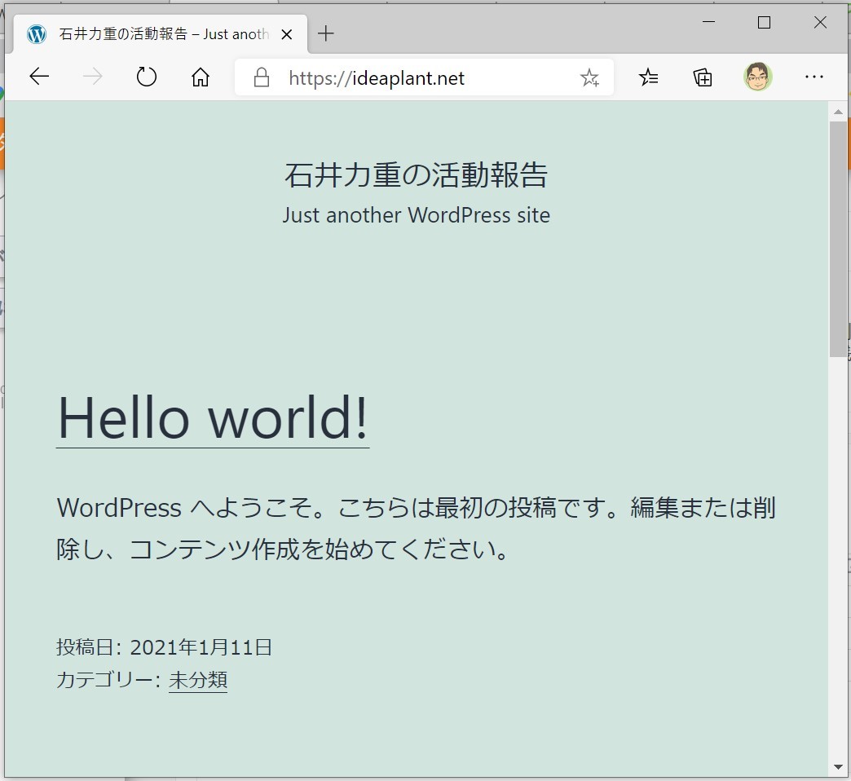851x781 pixels.
Task: Click the scrollbar up arrow
Action: [x=838, y=111]
